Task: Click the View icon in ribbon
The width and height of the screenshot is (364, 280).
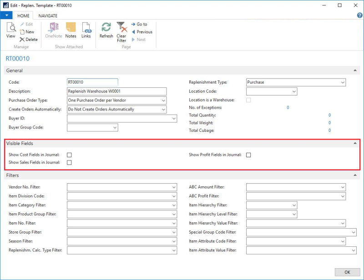Action: coord(10,30)
